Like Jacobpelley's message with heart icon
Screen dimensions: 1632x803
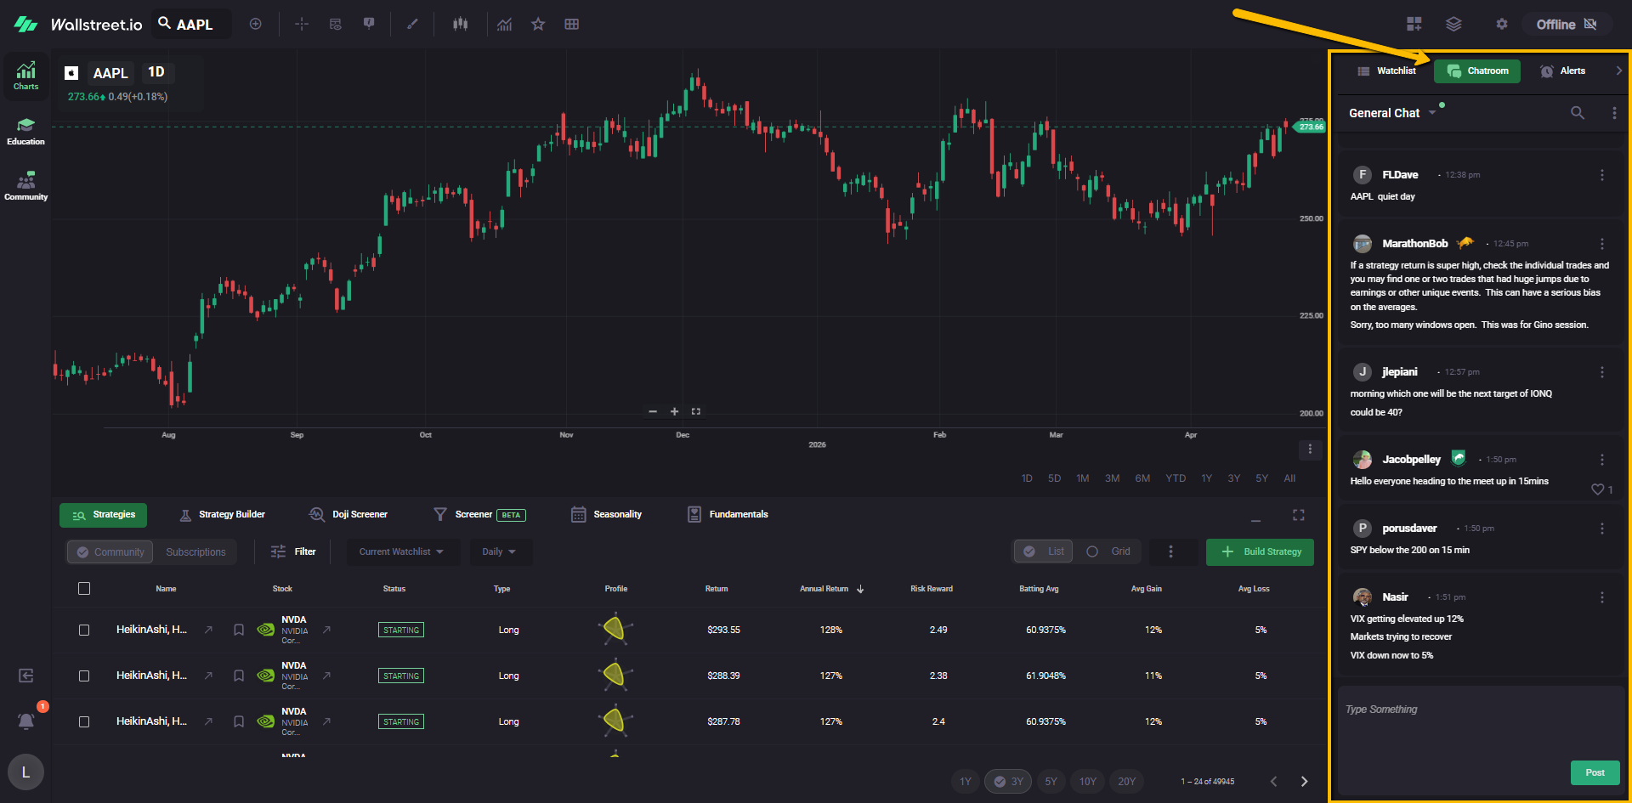pyautogui.click(x=1597, y=489)
